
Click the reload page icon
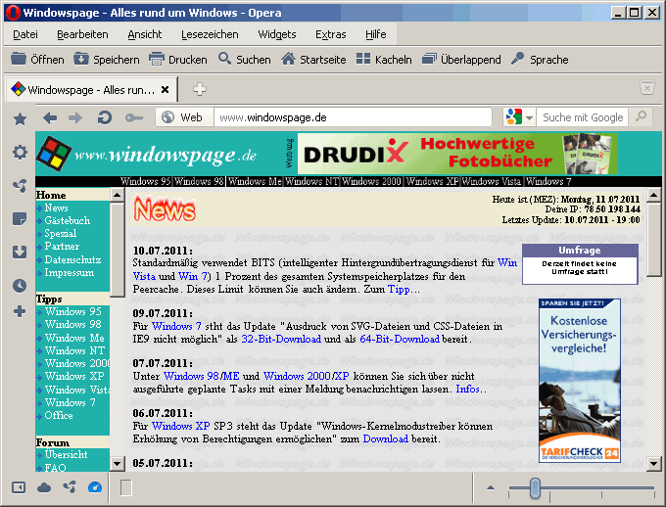[x=104, y=117]
